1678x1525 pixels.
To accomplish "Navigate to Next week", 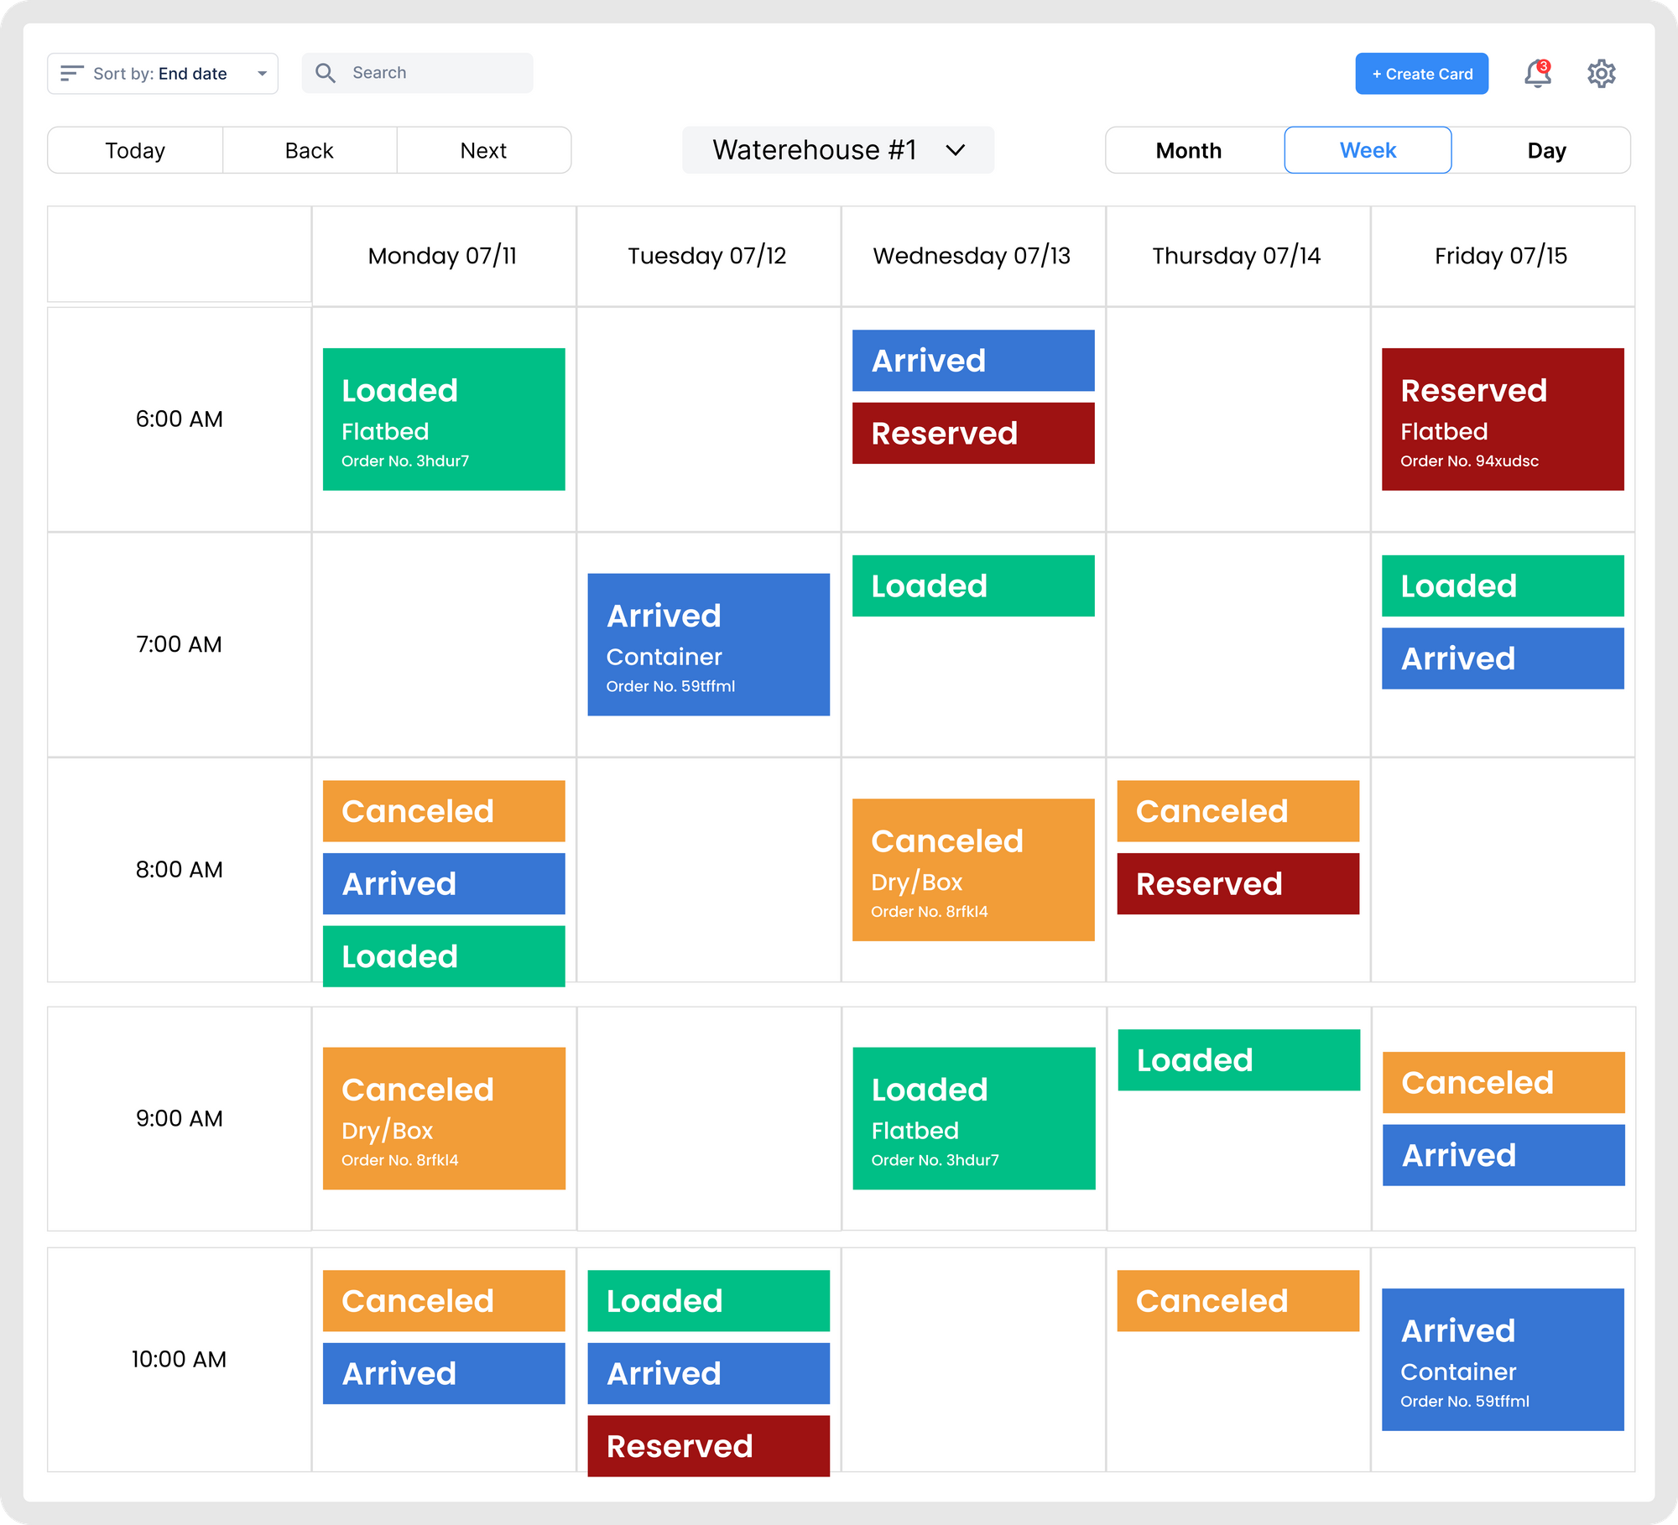I will [483, 150].
